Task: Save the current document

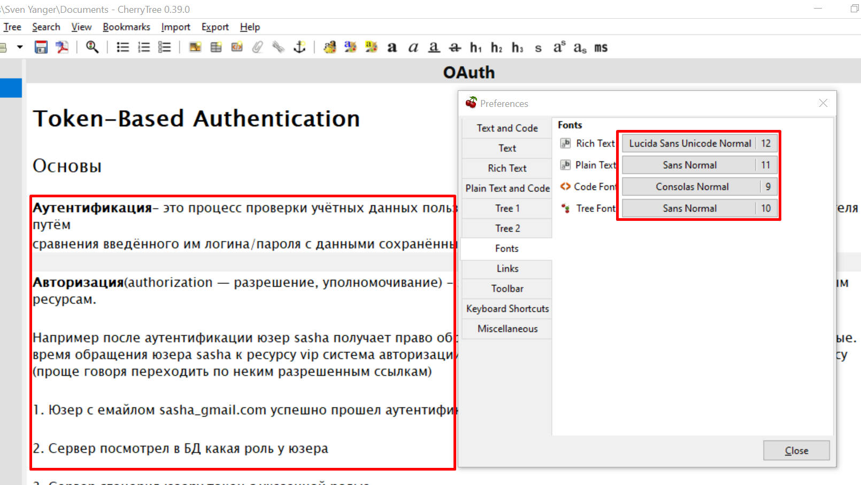Action: coord(41,47)
